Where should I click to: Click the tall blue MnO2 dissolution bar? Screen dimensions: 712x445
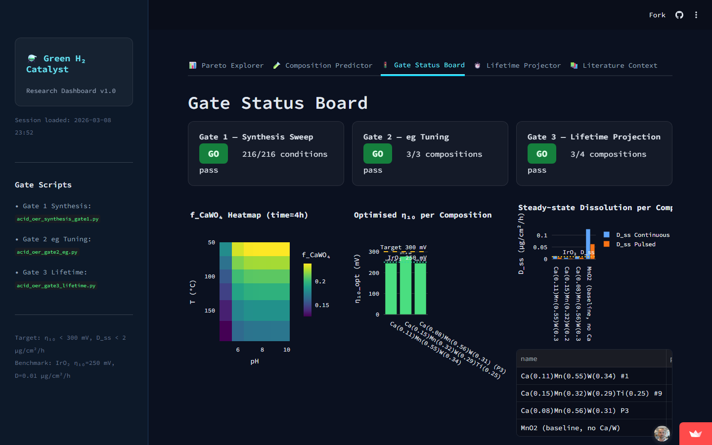point(588,244)
